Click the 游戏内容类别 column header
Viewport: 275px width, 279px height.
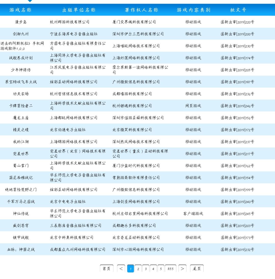point(194,10)
